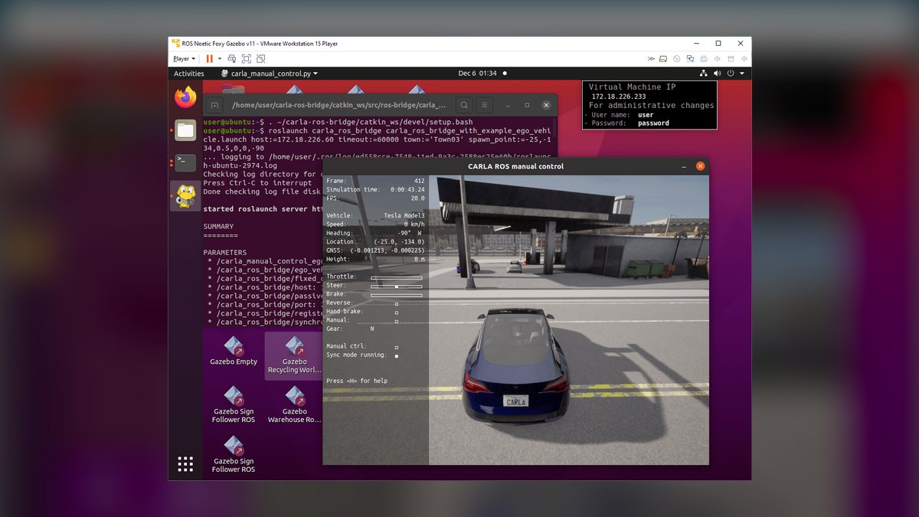Viewport: 919px width, 517px height.
Task: Open Files from the Ubuntu dock
Action: pyautogui.click(x=185, y=129)
